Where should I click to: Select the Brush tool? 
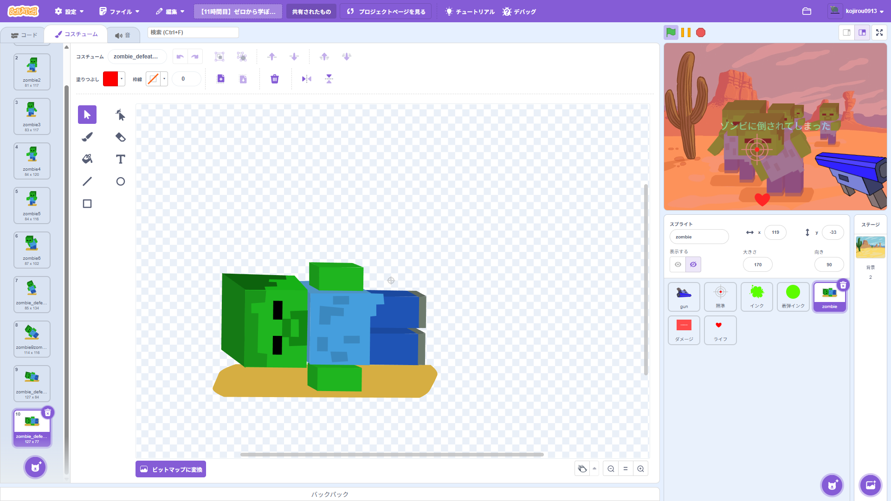[87, 137]
